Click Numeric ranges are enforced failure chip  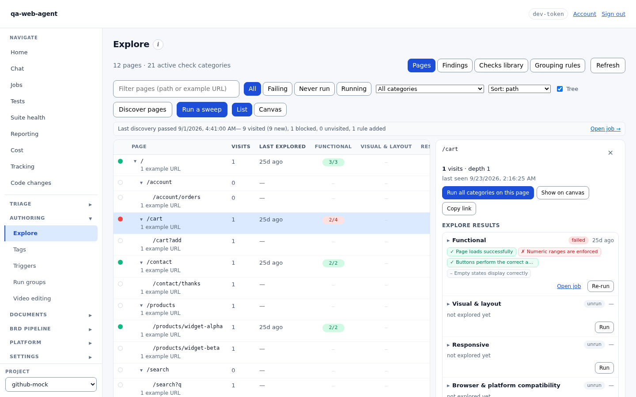coord(559,252)
